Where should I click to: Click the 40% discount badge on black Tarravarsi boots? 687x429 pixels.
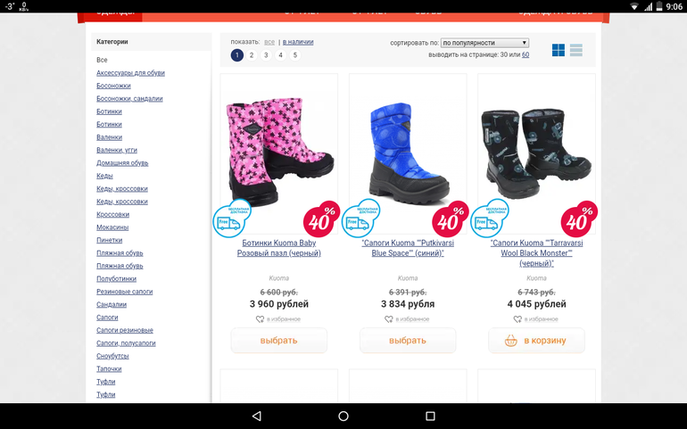click(x=579, y=219)
